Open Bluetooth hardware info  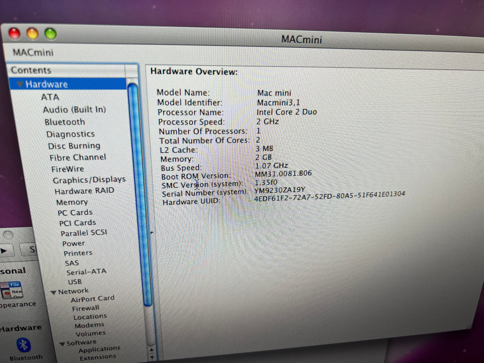click(65, 122)
